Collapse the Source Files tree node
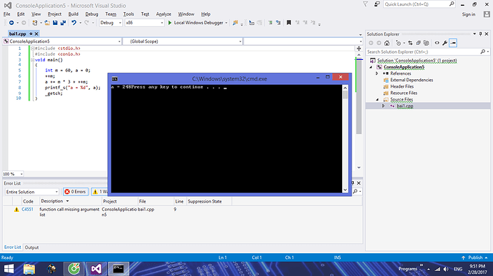This screenshot has width=493, height=276. [377, 100]
